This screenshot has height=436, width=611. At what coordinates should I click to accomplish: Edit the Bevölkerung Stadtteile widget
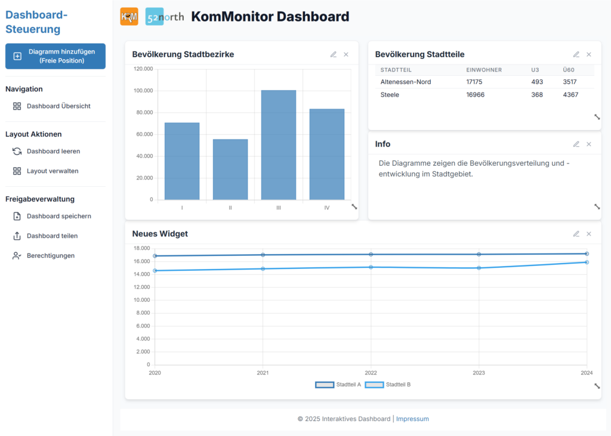[576, 54]
